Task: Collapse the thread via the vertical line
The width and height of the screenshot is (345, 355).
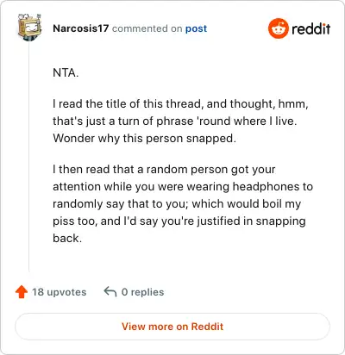Action: [x=29, y=157]
